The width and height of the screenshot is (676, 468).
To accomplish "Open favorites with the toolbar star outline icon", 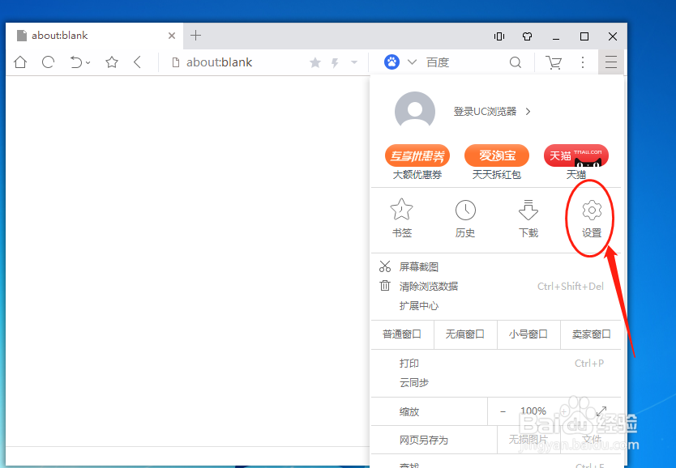I will [112, 62].
